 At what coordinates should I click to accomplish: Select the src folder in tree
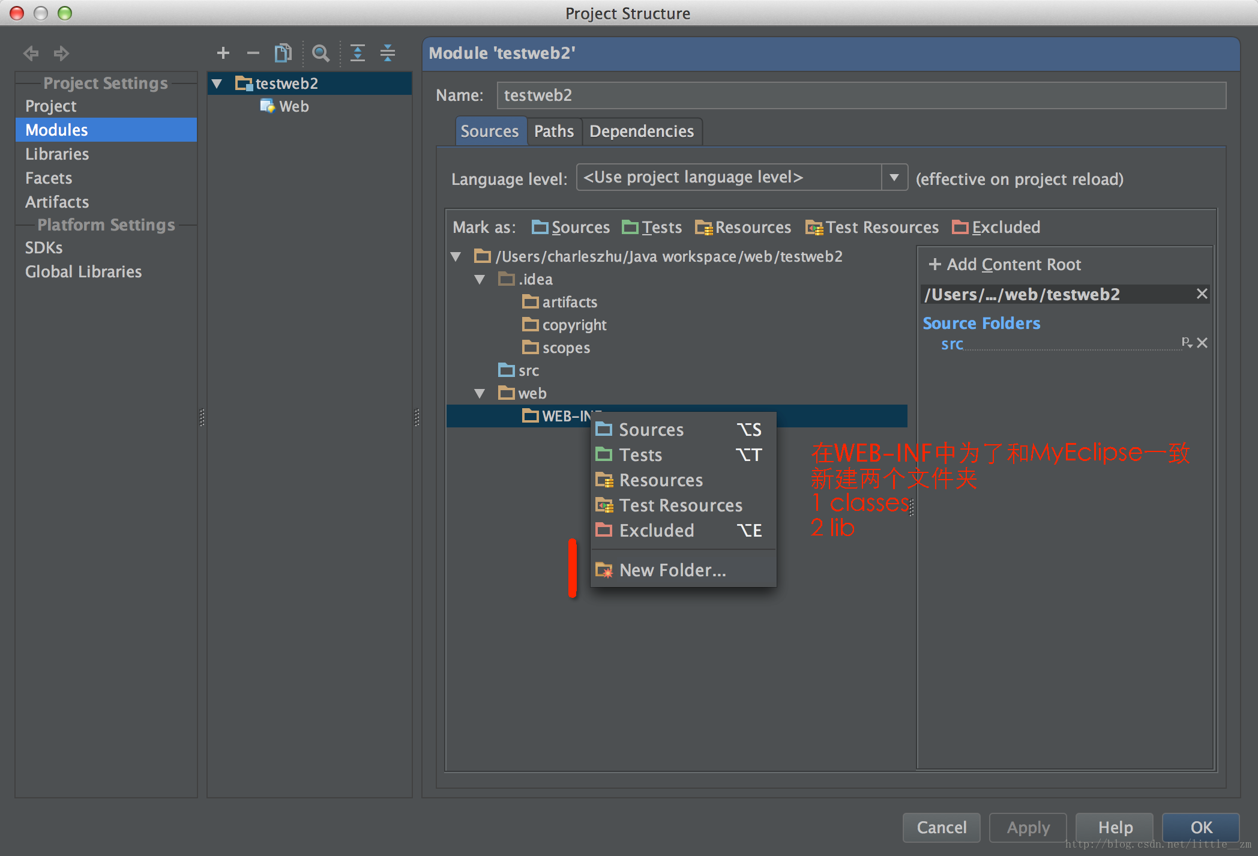coord(519,371)
